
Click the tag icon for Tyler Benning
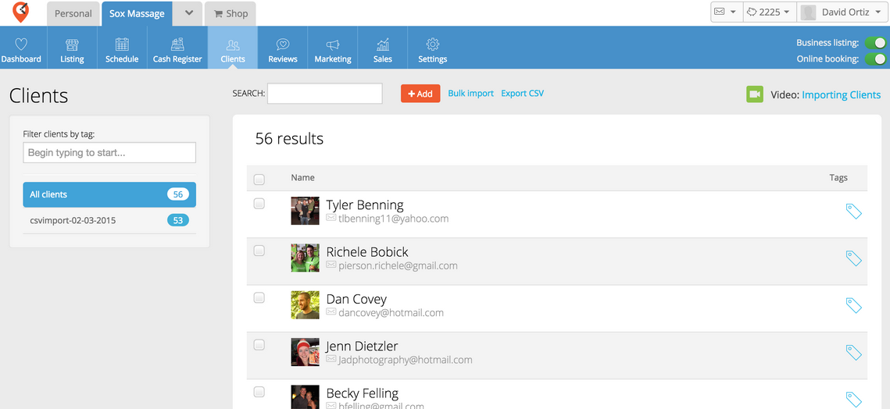click(x=853, y=212)
